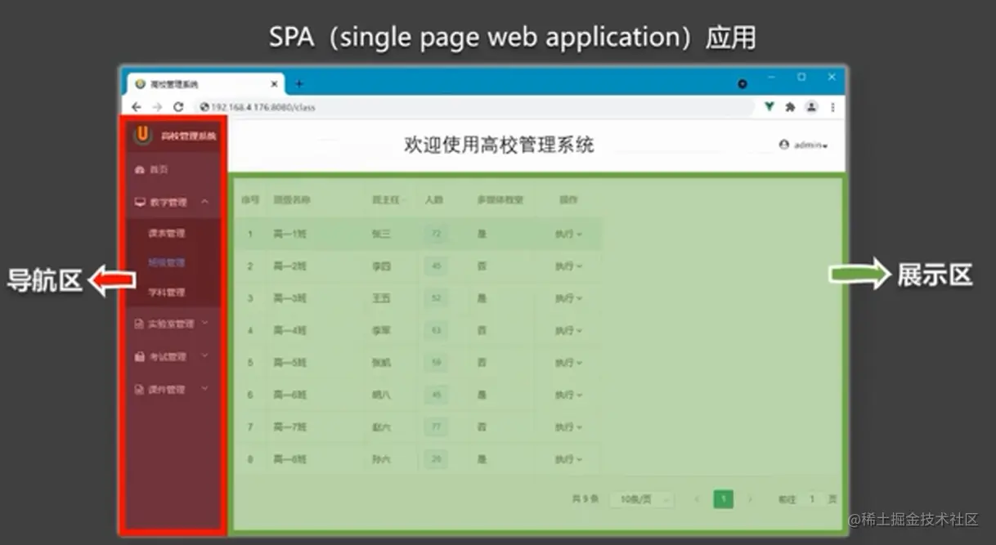Click the browser forward arrow
The image size is (996, 545).
[x=157, y=107]
